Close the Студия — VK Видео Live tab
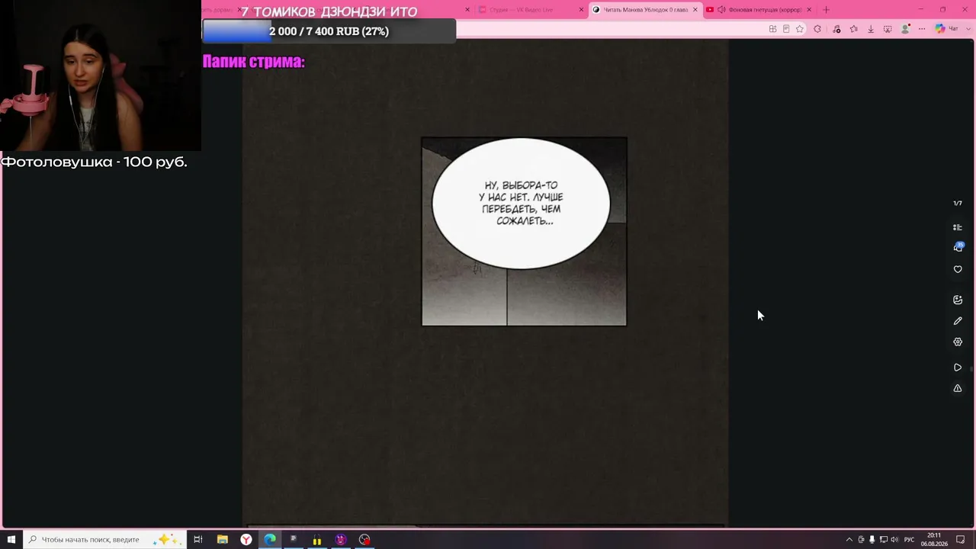The height and width of the screenshot is (549, 976). [581, 10]
